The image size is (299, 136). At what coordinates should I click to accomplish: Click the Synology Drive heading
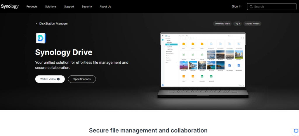point(64,52)
